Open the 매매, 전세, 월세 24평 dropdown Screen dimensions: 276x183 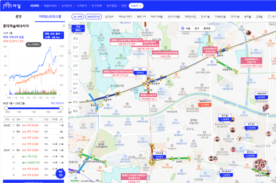coord(53,35)
